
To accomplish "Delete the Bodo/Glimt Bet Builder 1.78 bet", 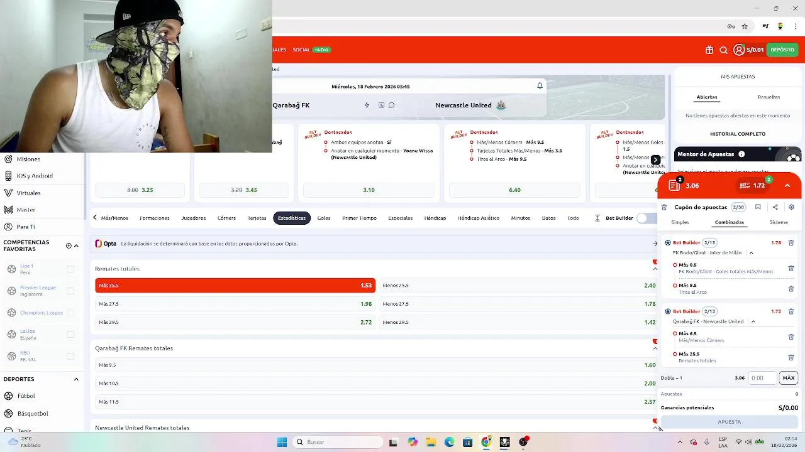I will click(791, 242).
